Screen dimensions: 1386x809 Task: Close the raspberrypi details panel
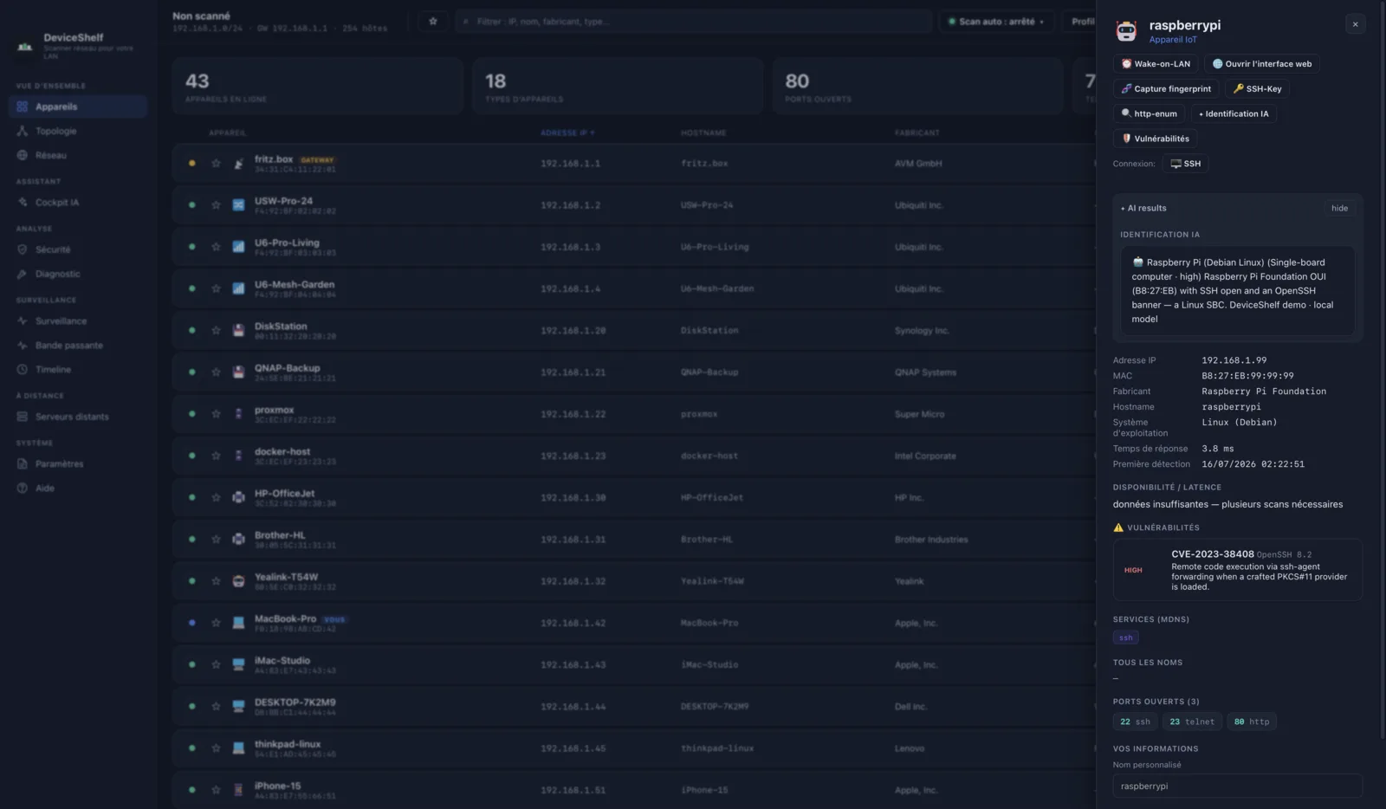click(x=1355, y=24)
